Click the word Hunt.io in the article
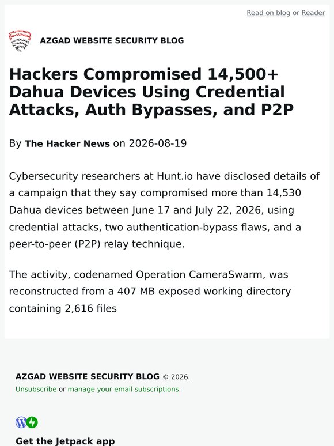This screenshot has width=334, height=446. 174,176
